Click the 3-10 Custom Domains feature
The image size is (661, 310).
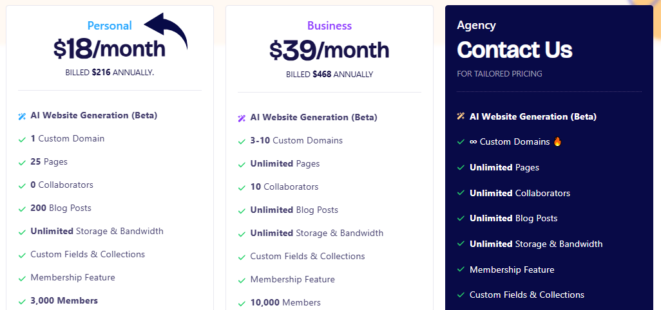point(296,141)
